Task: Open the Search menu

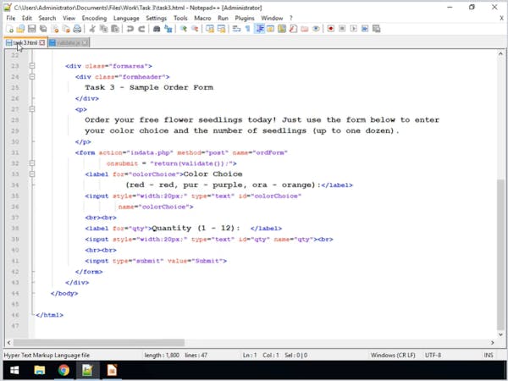Action: tap(47, 18)
